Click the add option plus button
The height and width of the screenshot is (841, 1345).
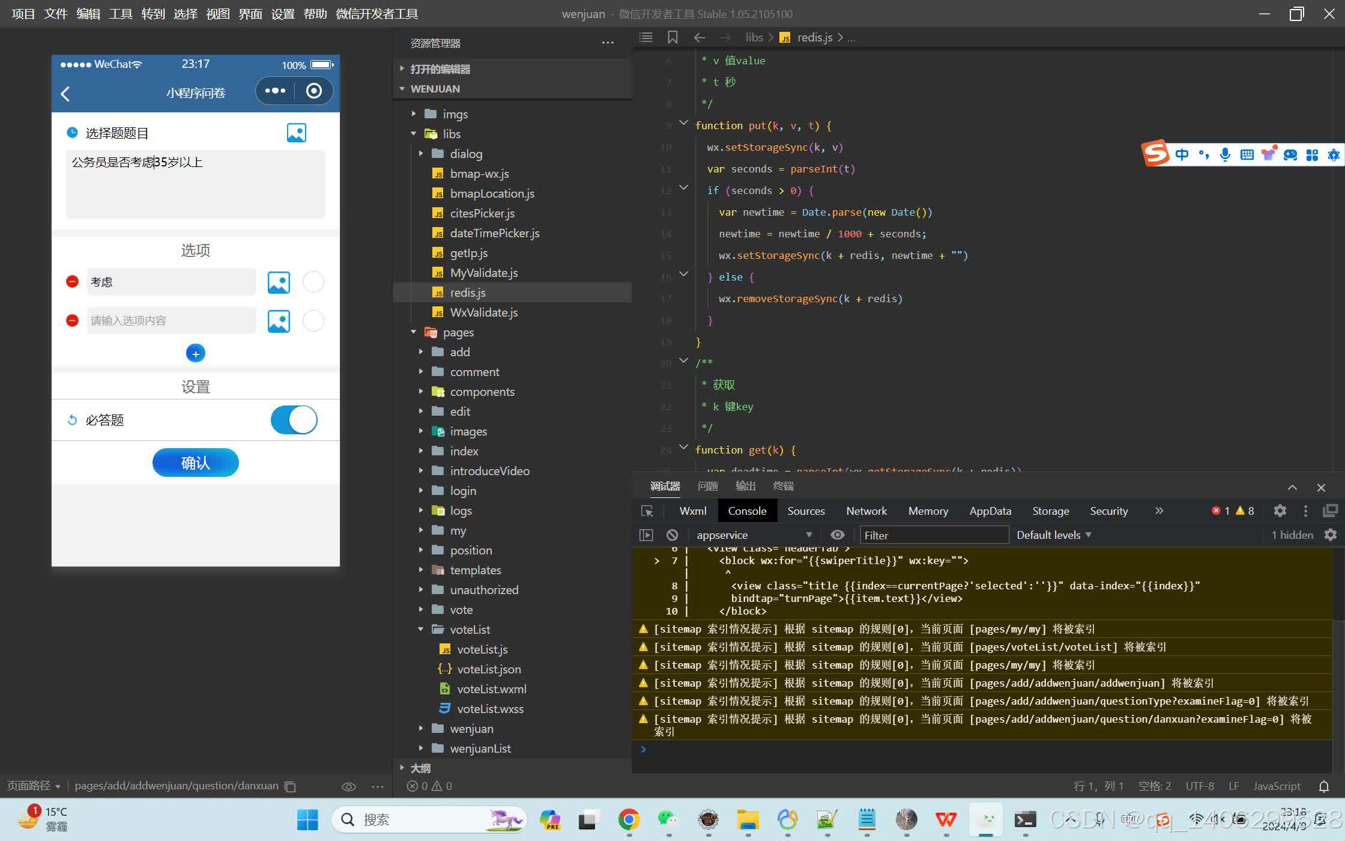(195, 353)
